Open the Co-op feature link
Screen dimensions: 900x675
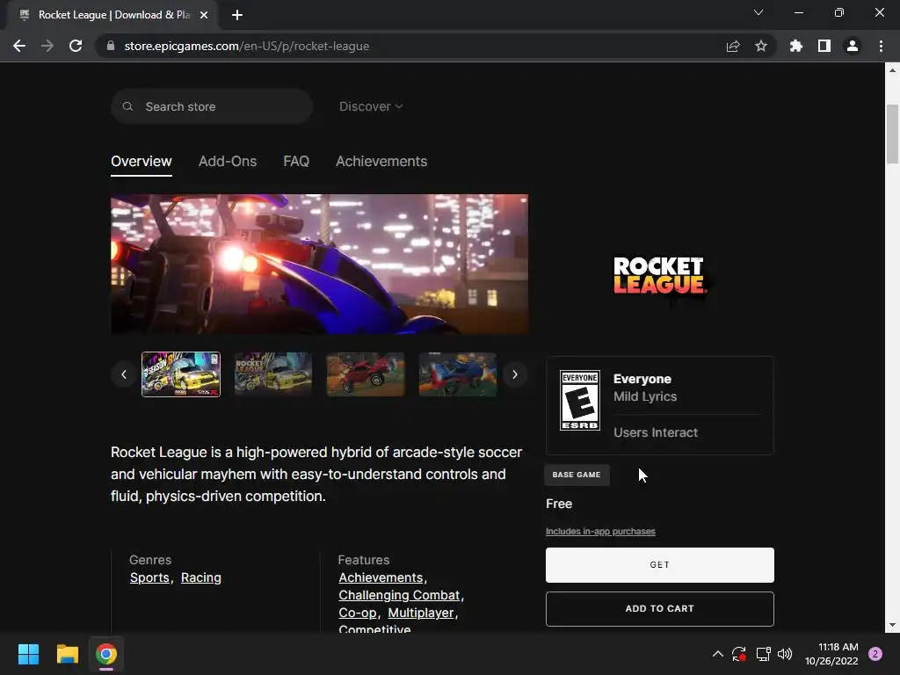[357, 613]
